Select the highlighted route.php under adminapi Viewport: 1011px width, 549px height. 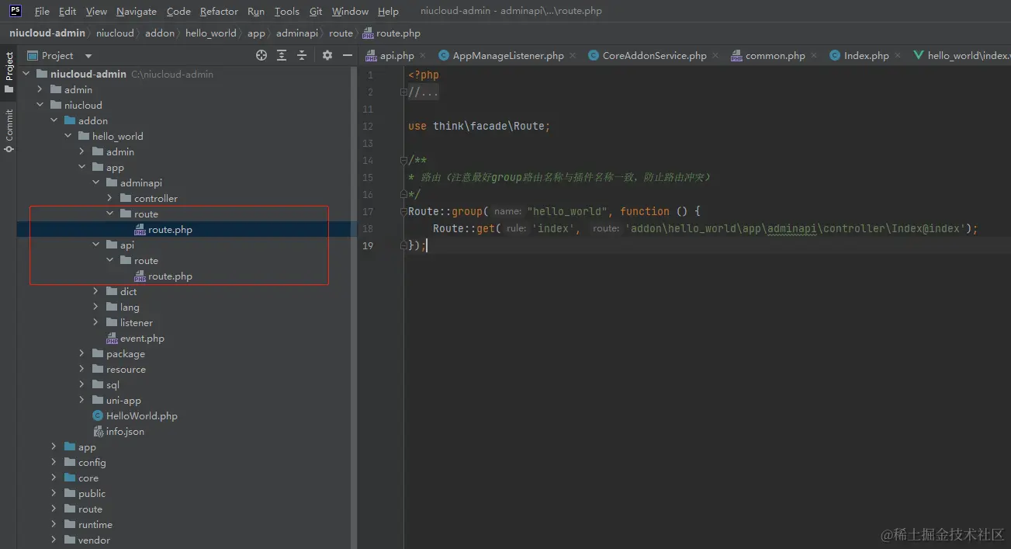point(163,229)
